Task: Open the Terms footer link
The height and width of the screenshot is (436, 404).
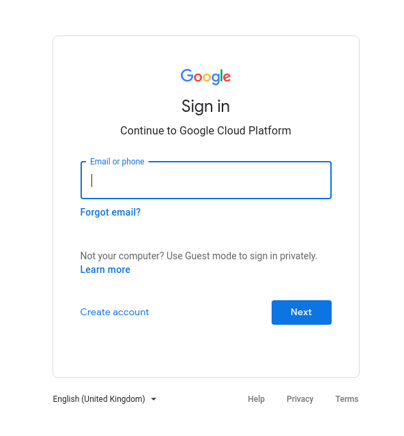Action: click(x=347, y=399)
